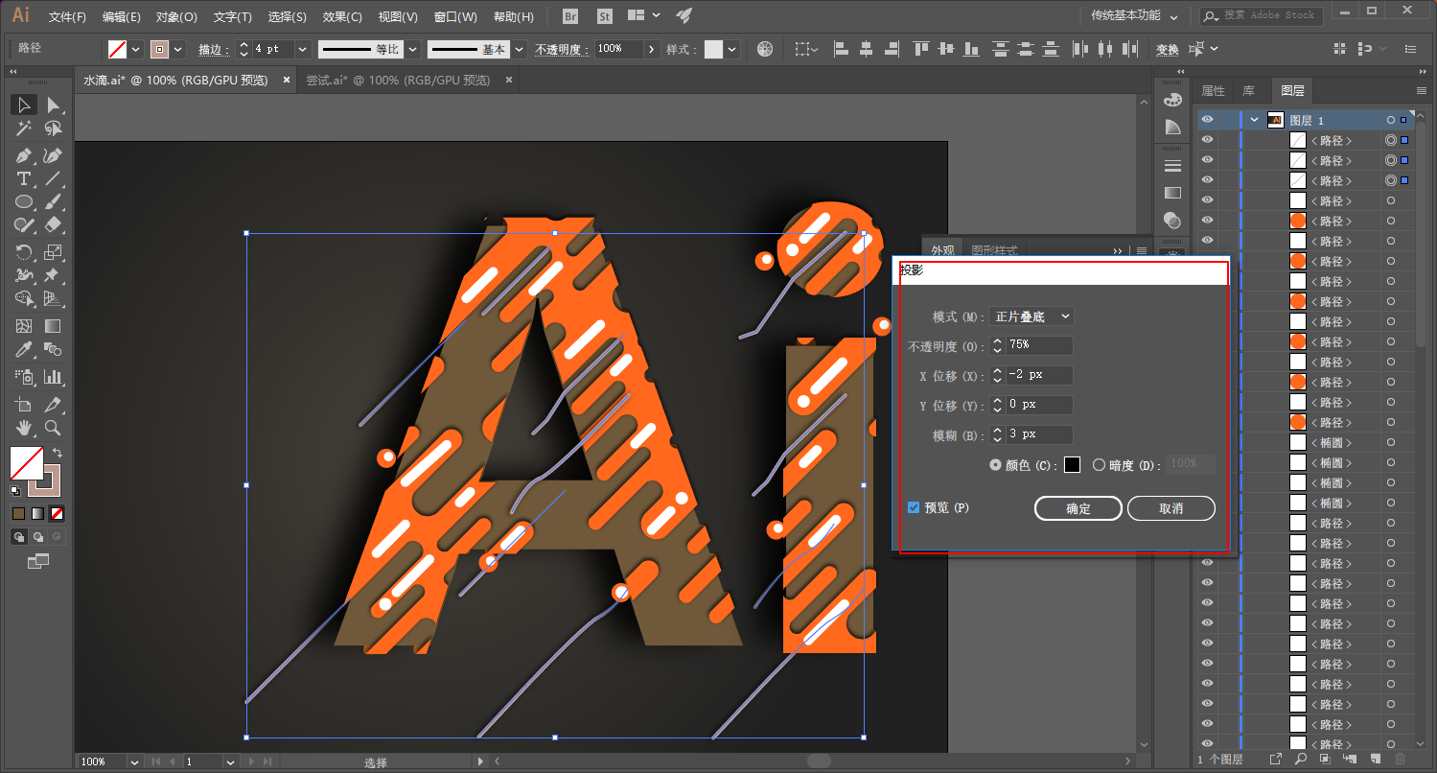Open the 效果(C) menu
The image size is (1437, 773).
point(342,16)
